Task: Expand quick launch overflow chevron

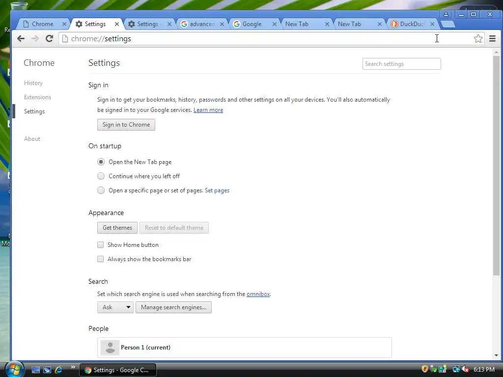Action: click(x=73, y=367)
